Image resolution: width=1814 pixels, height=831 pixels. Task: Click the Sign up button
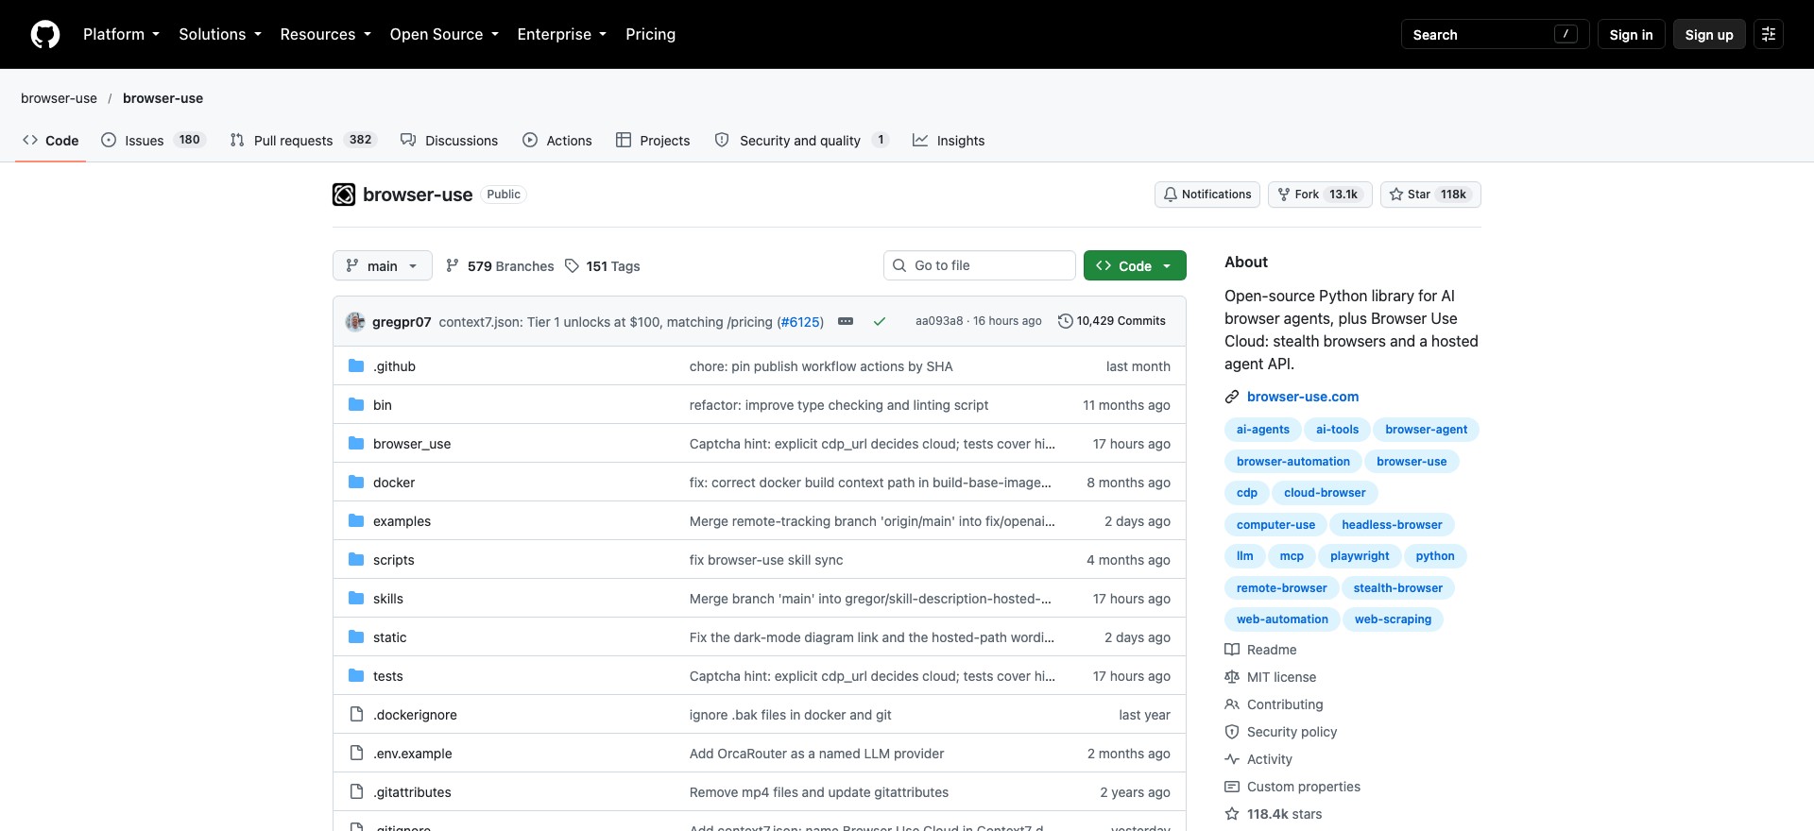(1709, 34)
